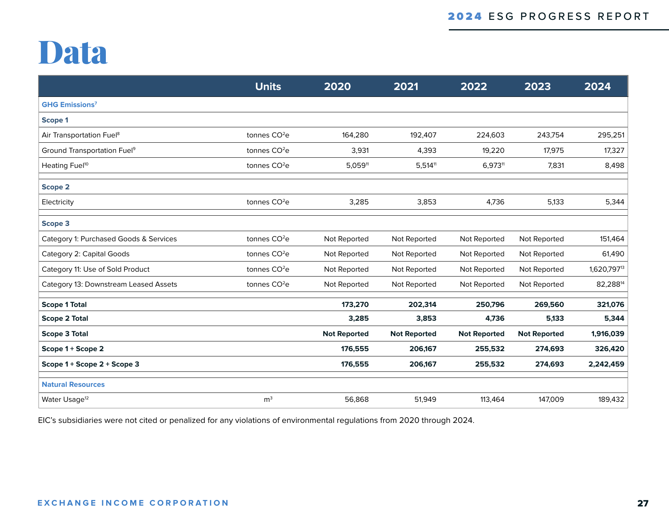Click 'Category 13: Downstream Leased Assets'

[109, 284]
